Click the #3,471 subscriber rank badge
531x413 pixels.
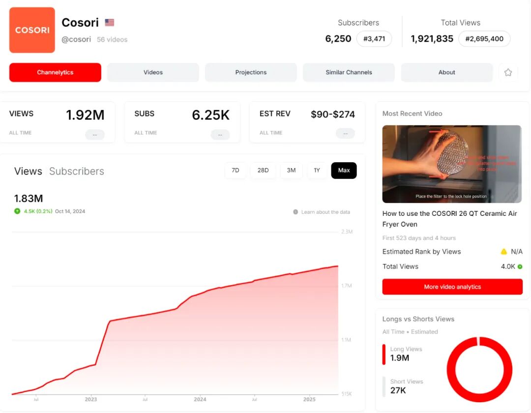pos(374,38)
